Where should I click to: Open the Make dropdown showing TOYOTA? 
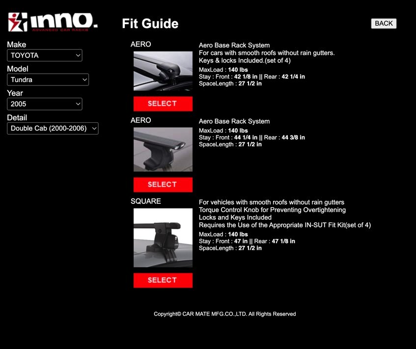[45, 55]
